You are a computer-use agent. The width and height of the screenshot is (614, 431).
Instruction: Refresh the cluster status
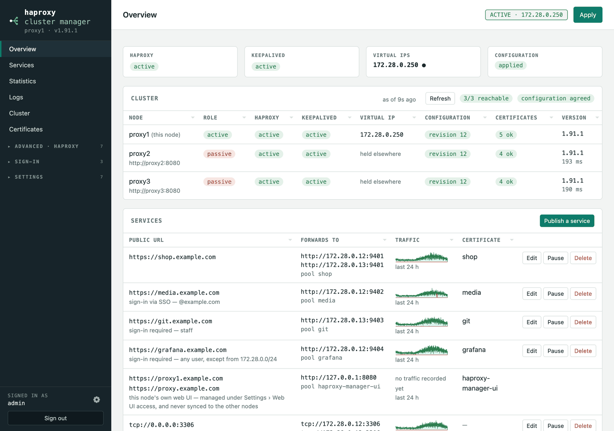440,98
